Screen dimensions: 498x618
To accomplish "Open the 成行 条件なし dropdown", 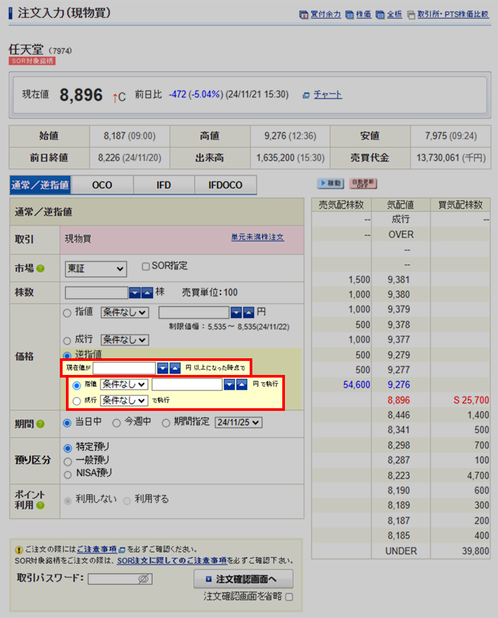I will (125, 340).
